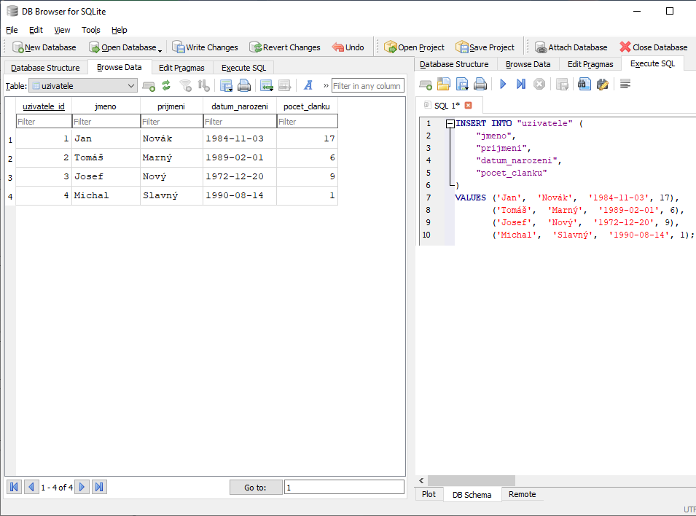This screenshot has width=696, height=516.
Task: Click the print icon in the Browse Data toolbar
Action: [244, 85]
